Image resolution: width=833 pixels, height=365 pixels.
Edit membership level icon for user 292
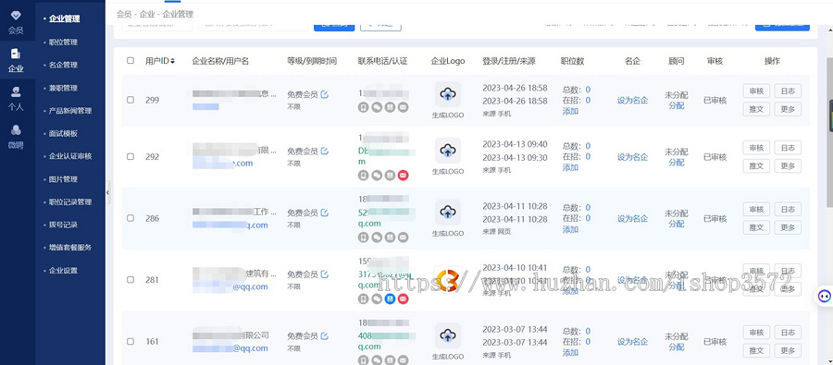click(x=325, y=152)
